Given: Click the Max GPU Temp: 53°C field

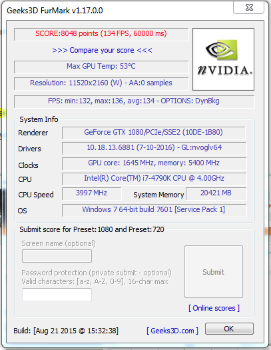Looking at the screenshot, I should [101, 67].
